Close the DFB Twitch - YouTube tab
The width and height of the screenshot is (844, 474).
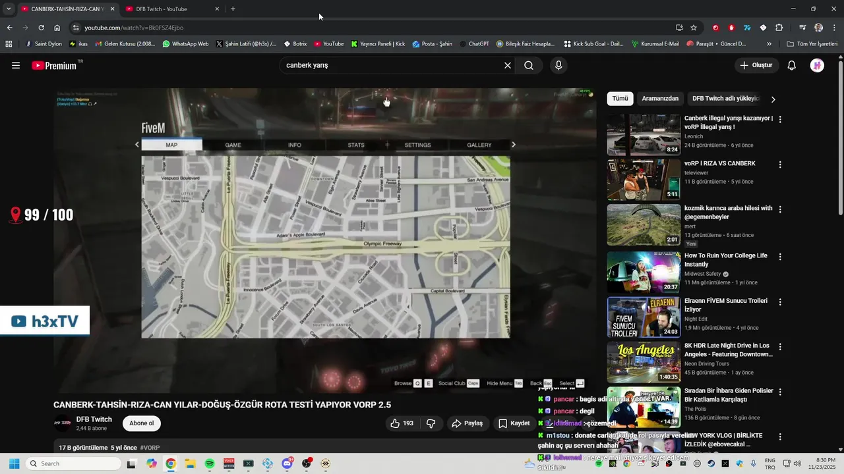pos(217,9)
